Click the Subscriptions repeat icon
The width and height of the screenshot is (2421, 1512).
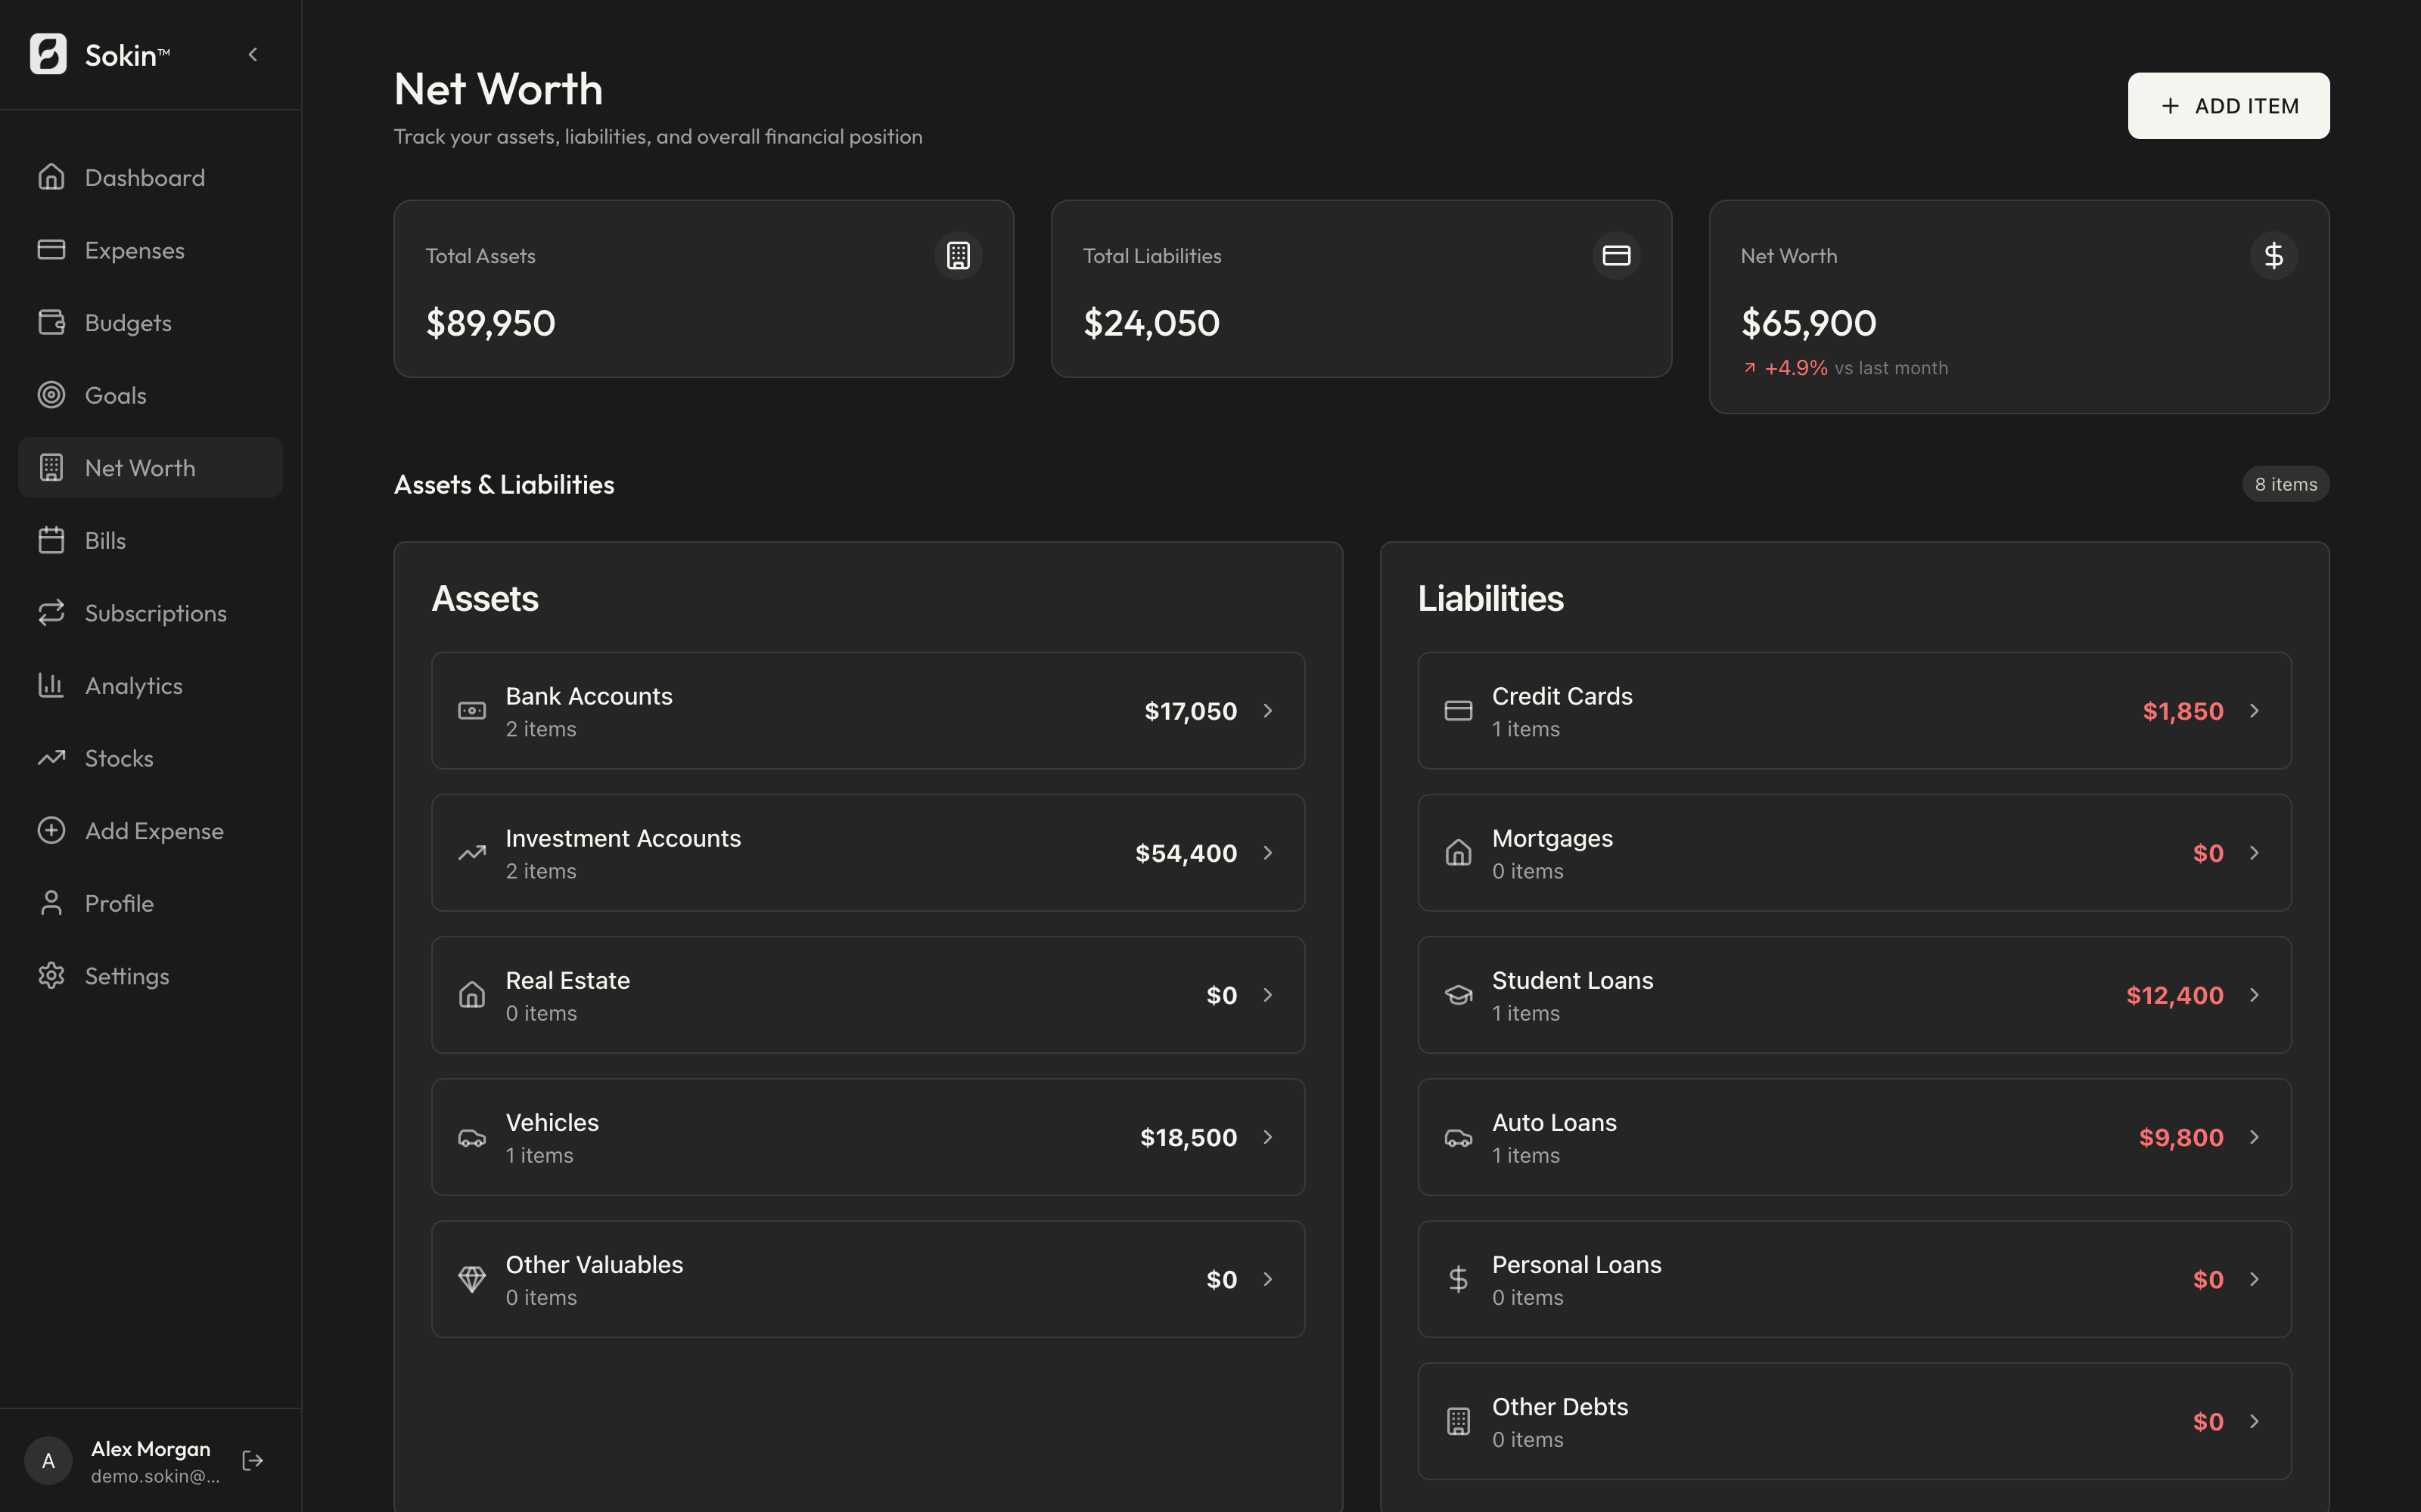tap(51, 613)
